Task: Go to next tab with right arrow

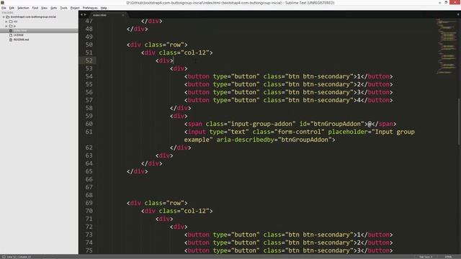Action: [x=85, y=14]
